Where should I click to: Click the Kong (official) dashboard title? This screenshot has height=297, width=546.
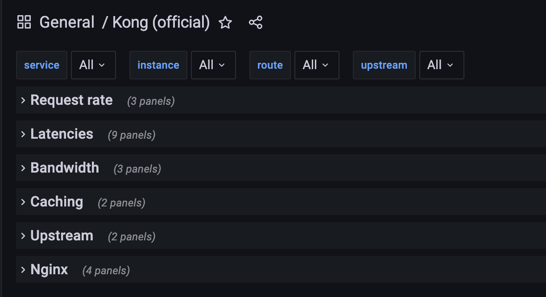click(161, 22)
